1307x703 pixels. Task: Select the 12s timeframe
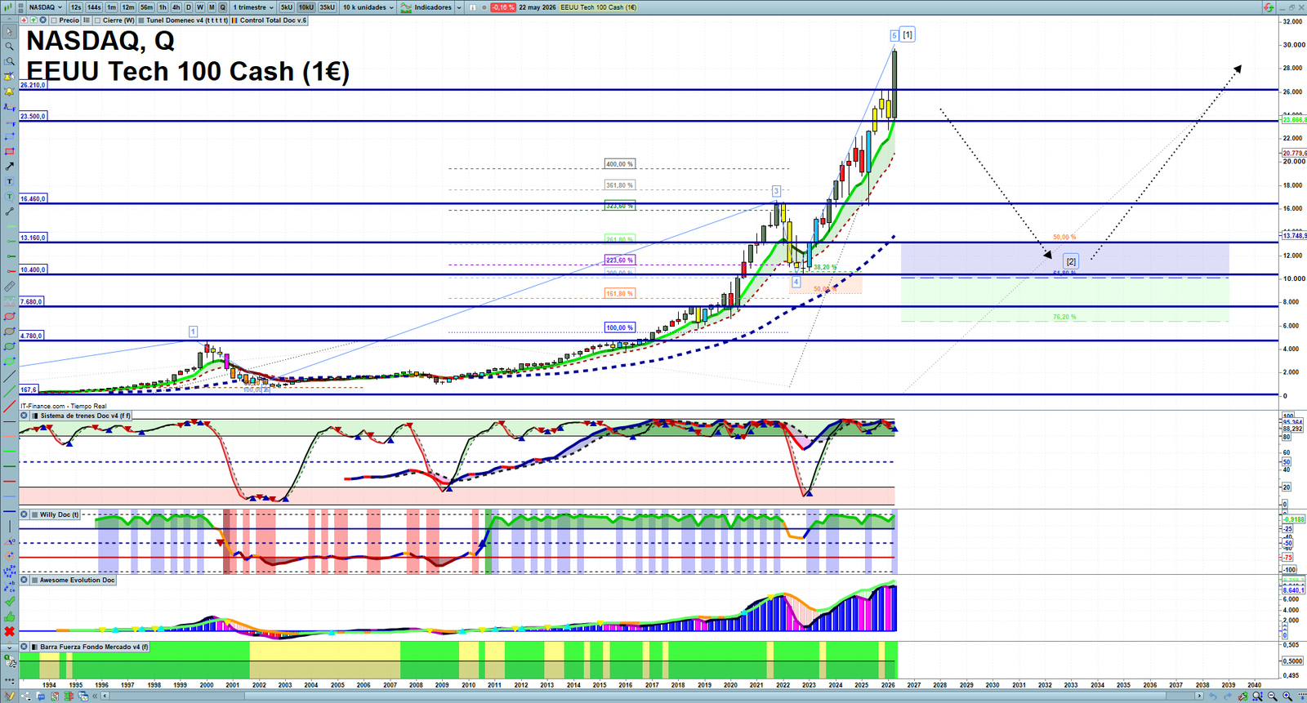76,7
